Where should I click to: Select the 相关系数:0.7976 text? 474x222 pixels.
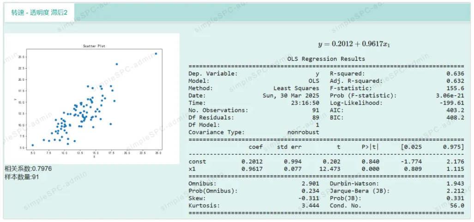(28, 169)
